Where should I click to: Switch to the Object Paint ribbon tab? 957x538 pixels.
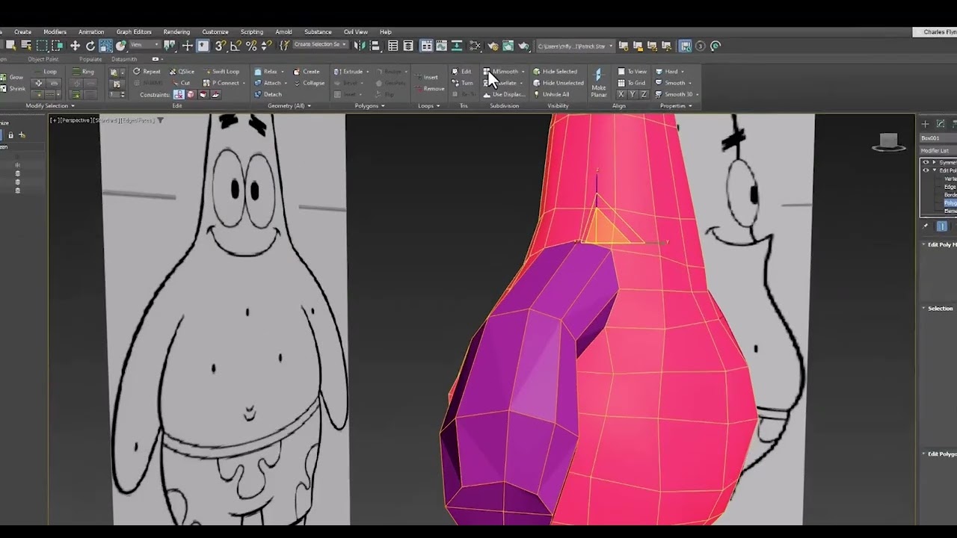[43, 59]
